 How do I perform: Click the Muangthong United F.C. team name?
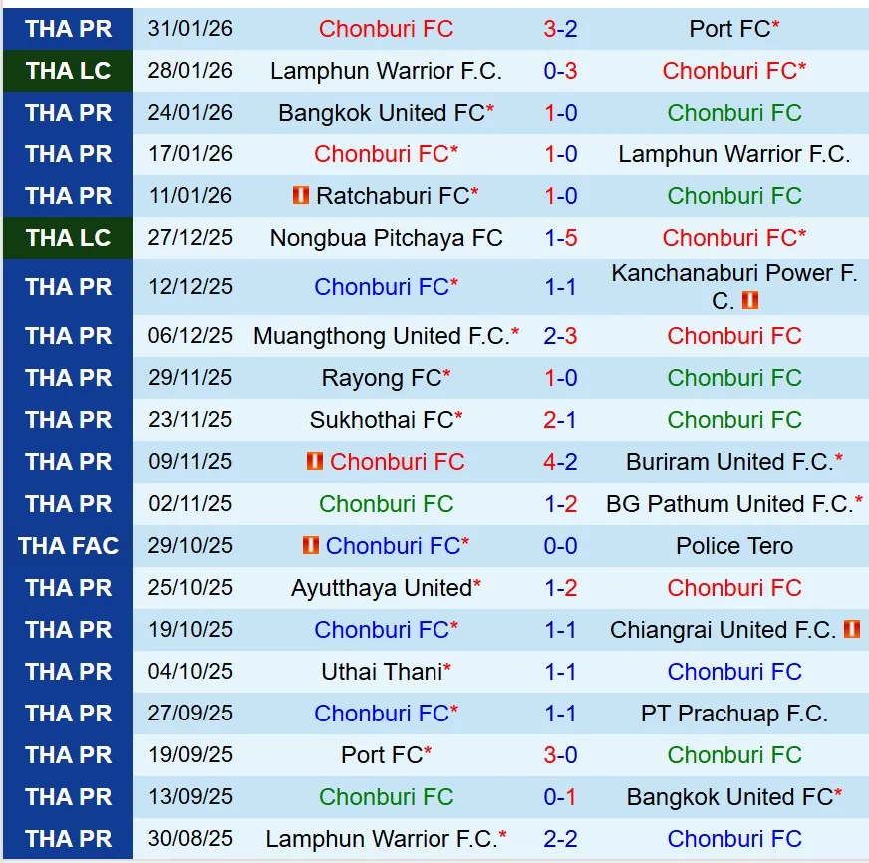click(381, 336)
